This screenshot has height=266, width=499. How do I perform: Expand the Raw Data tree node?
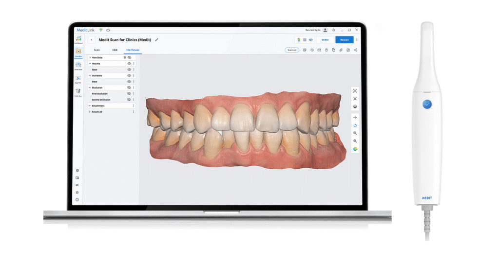[90, 58]
